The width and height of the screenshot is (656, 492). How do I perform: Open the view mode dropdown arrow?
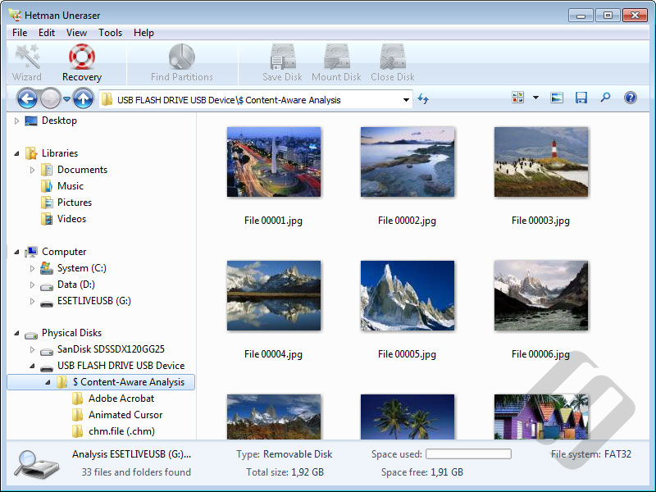(x=535, y=98)
